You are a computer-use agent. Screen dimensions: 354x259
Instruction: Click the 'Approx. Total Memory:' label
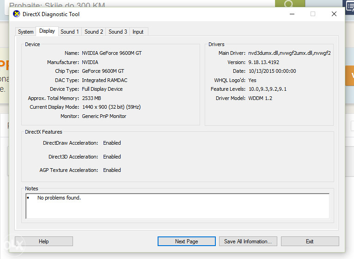click(54, 98)
